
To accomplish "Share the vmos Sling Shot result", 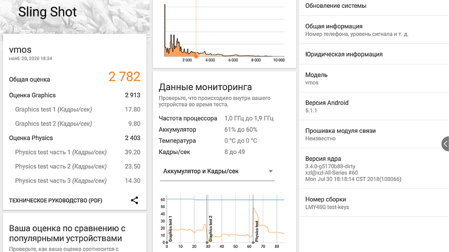I will (x=135, y=200).
